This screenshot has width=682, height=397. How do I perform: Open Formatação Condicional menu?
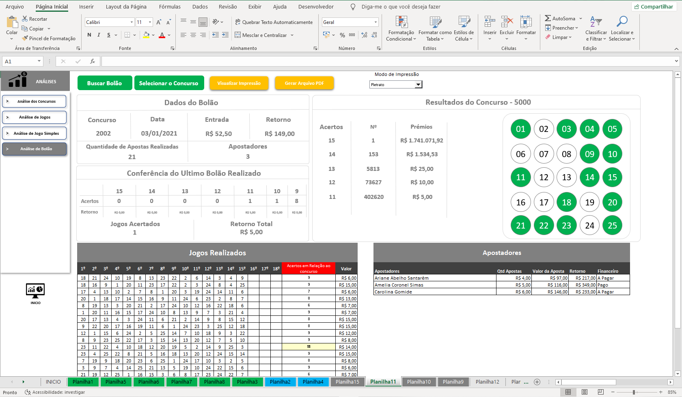pyautogui.click(x=401, y=28)
